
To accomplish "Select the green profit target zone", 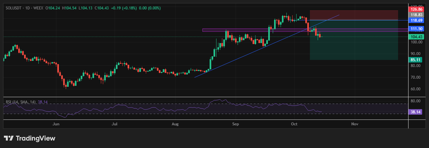I will 354,40.
